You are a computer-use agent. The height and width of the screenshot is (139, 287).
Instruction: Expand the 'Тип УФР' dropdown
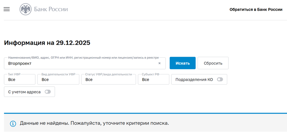click(19, 80)
